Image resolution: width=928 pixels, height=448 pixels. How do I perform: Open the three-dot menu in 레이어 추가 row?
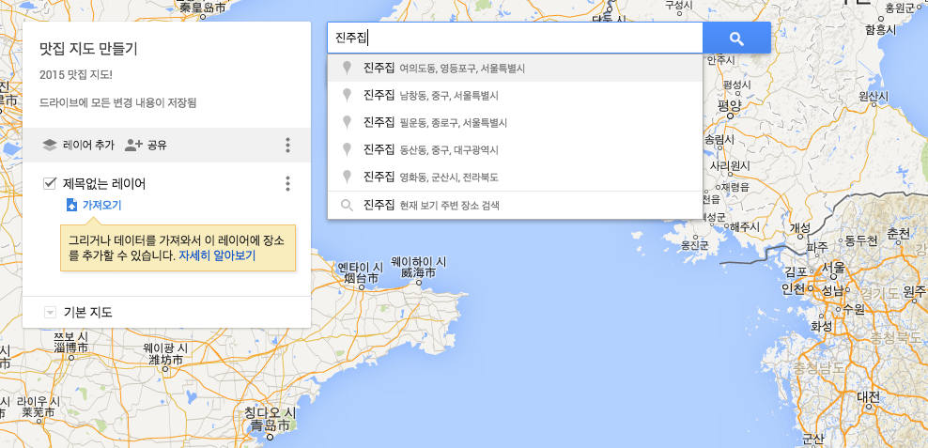287,145
